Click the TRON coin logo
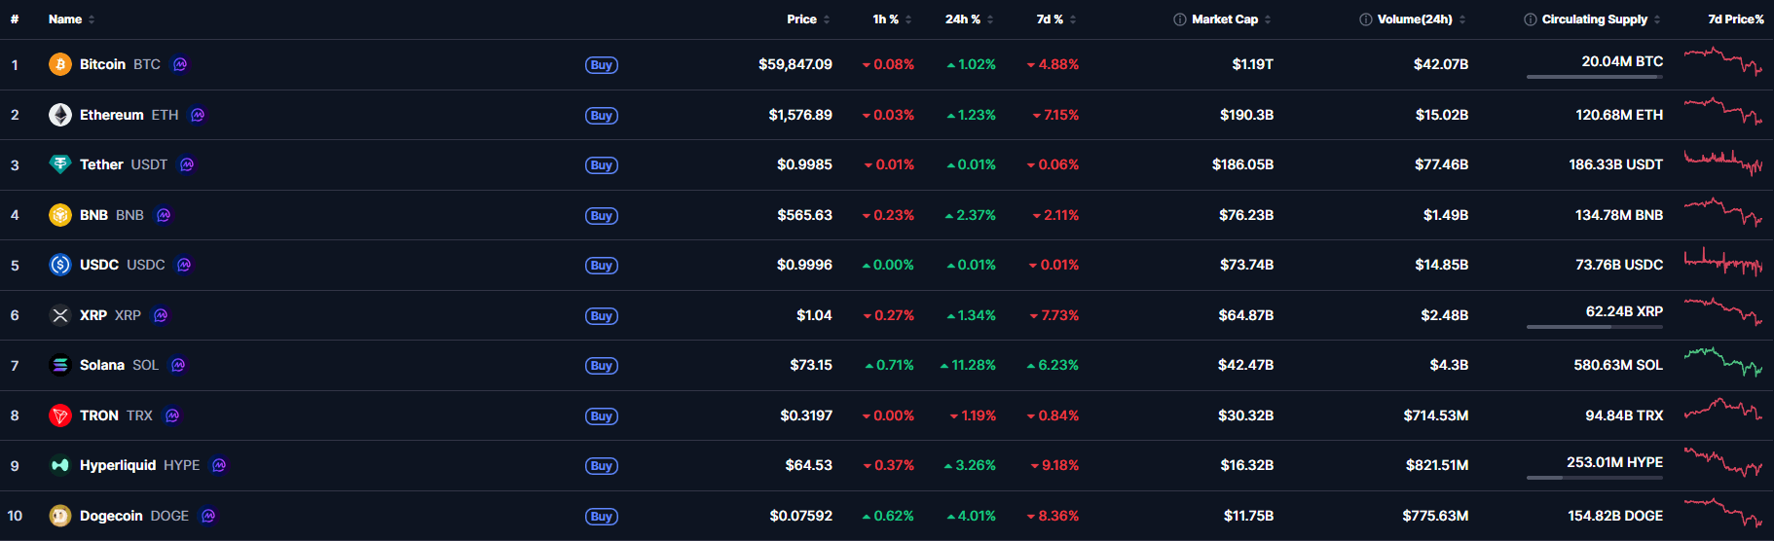The image size is (1774, 541). pyautogui.click(x=60, y=415)
